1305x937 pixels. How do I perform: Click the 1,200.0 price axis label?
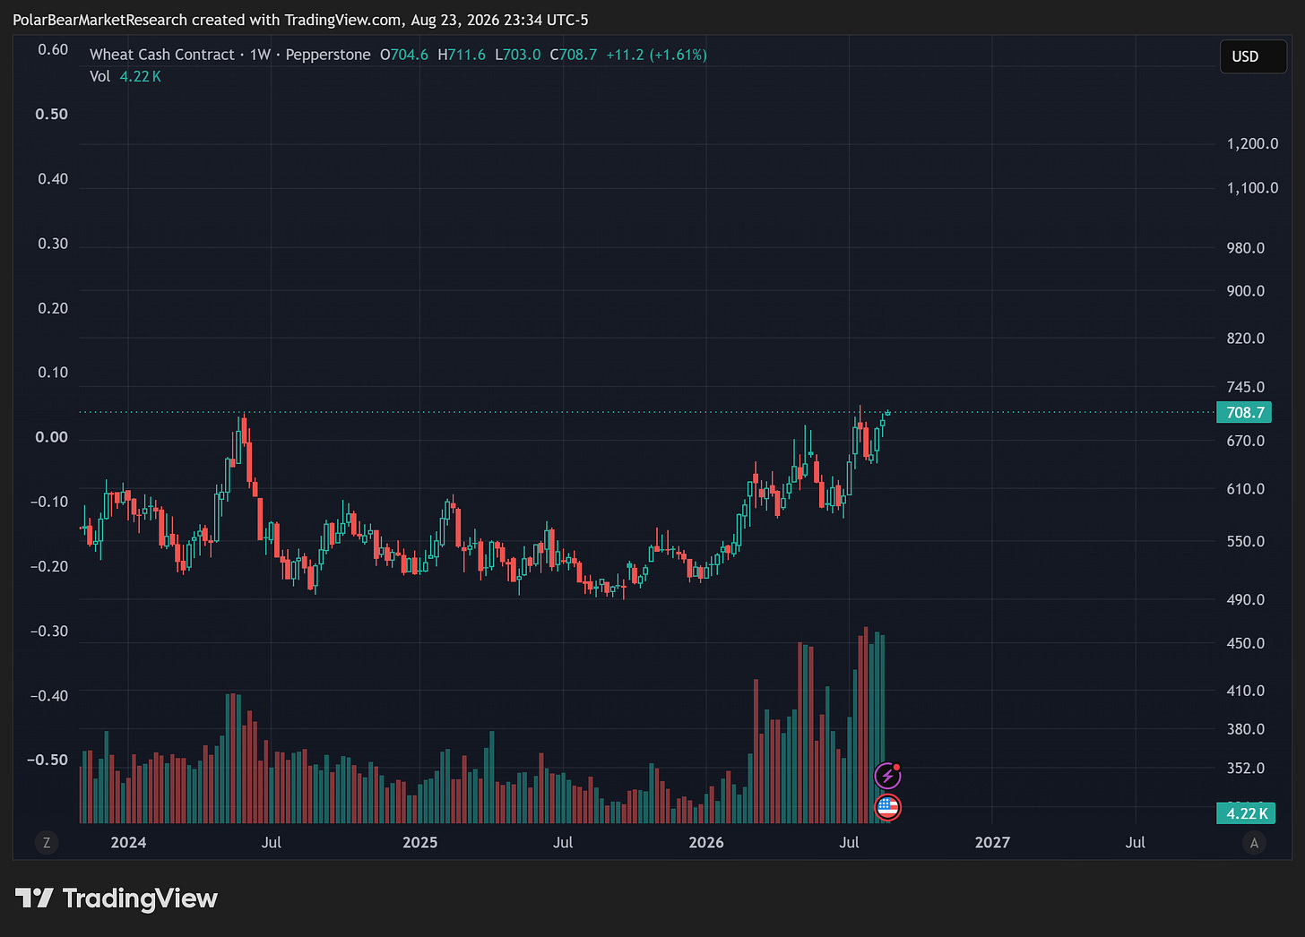[1252, 143]
